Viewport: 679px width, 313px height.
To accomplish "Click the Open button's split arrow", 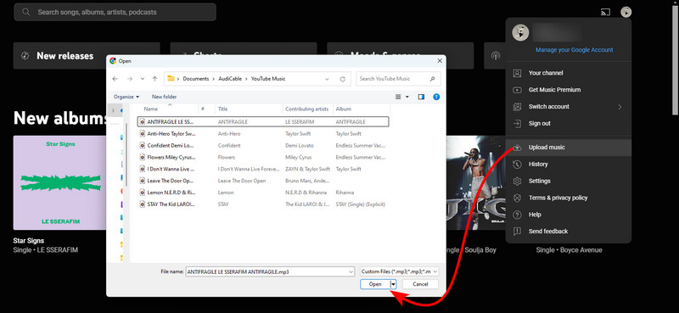I will [x=393, y=284].
